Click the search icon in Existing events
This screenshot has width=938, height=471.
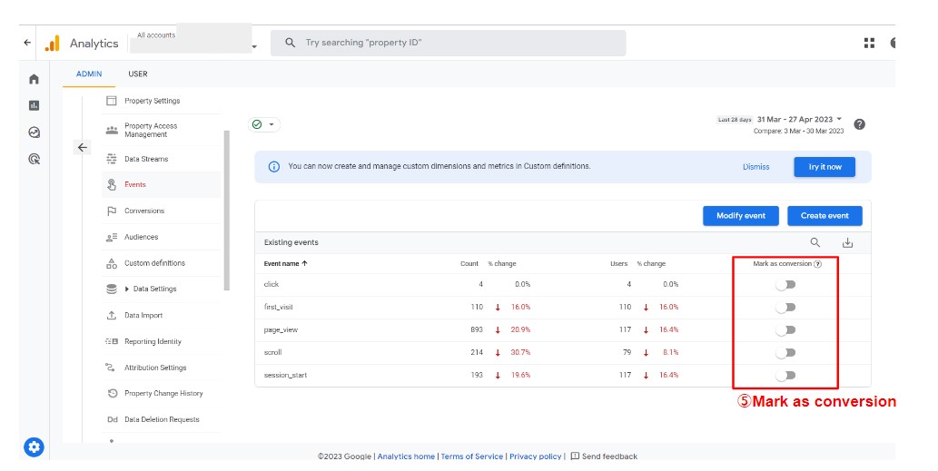(x=815, y=242)
